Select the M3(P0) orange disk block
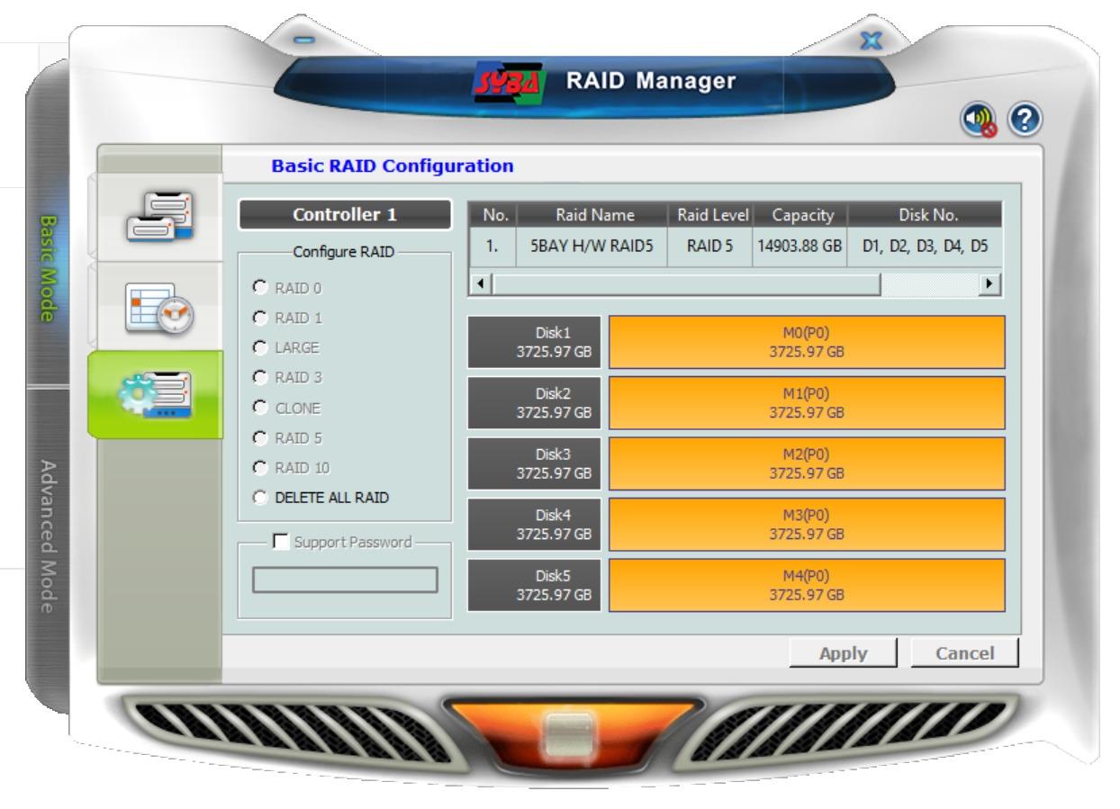This screenshot has width=1120, height=809. tap(807, 525)
